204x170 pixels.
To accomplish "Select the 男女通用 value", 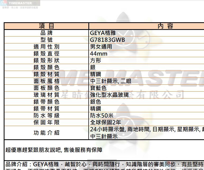I will 101,47.
